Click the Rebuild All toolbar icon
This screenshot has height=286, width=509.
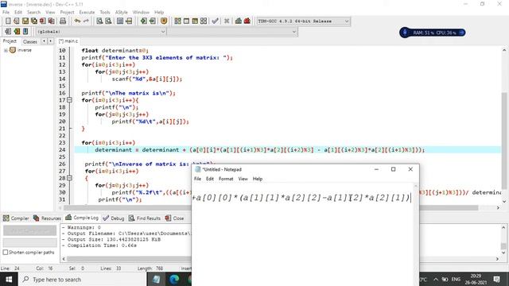click(x=204, y=21)
